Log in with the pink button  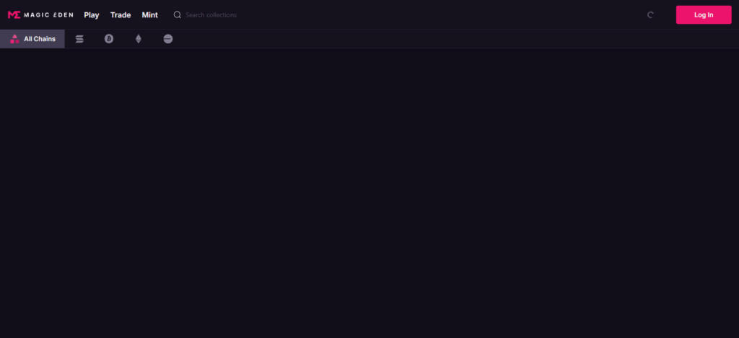coord(704,14)
